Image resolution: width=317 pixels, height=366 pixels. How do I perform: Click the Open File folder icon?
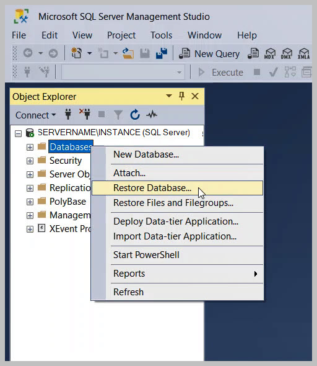click(x=128, y=53)
